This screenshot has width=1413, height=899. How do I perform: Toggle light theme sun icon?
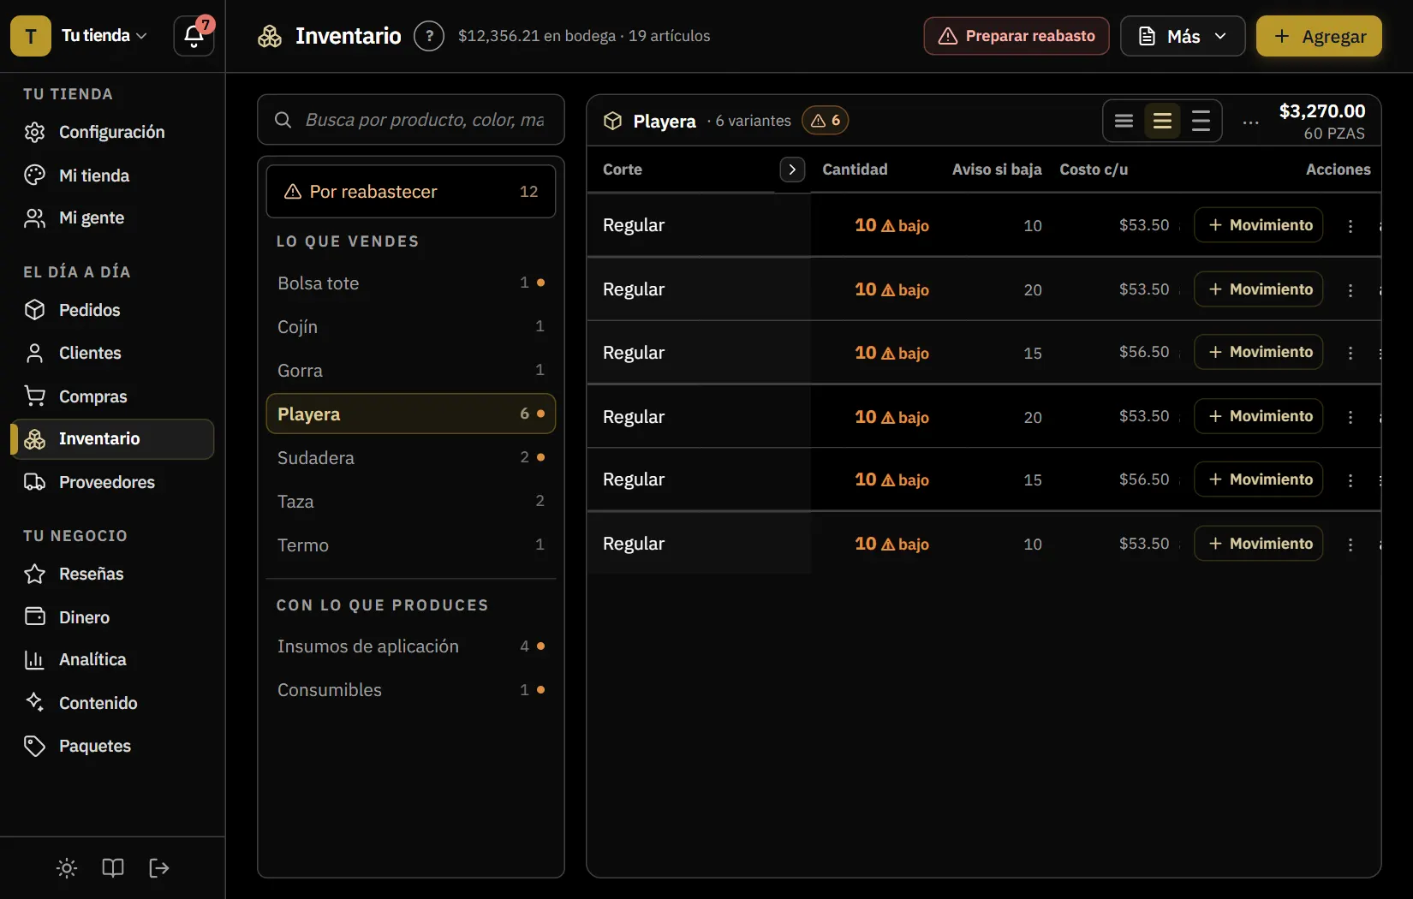click(67, 868)
